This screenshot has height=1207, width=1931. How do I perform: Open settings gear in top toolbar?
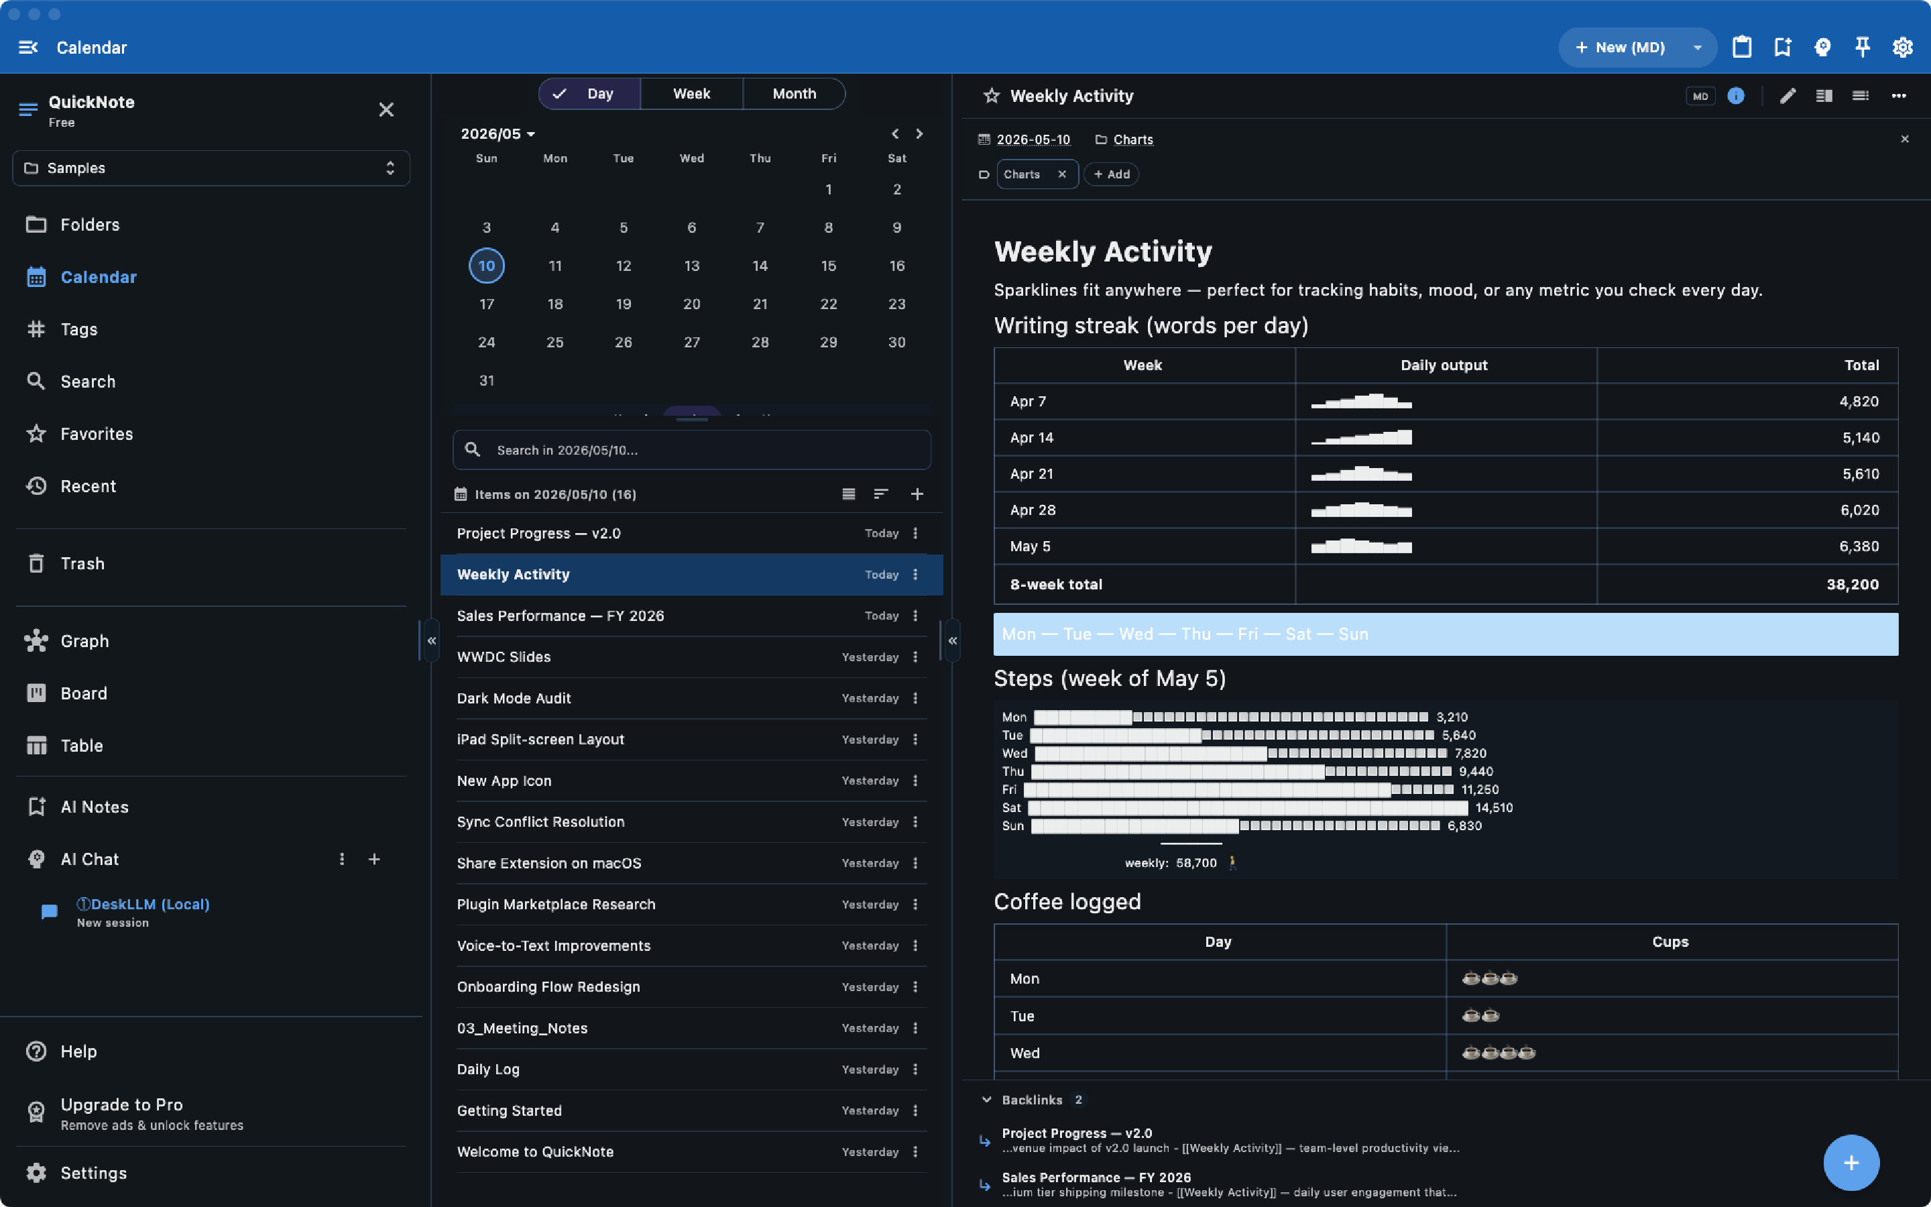pos(1902,47)
